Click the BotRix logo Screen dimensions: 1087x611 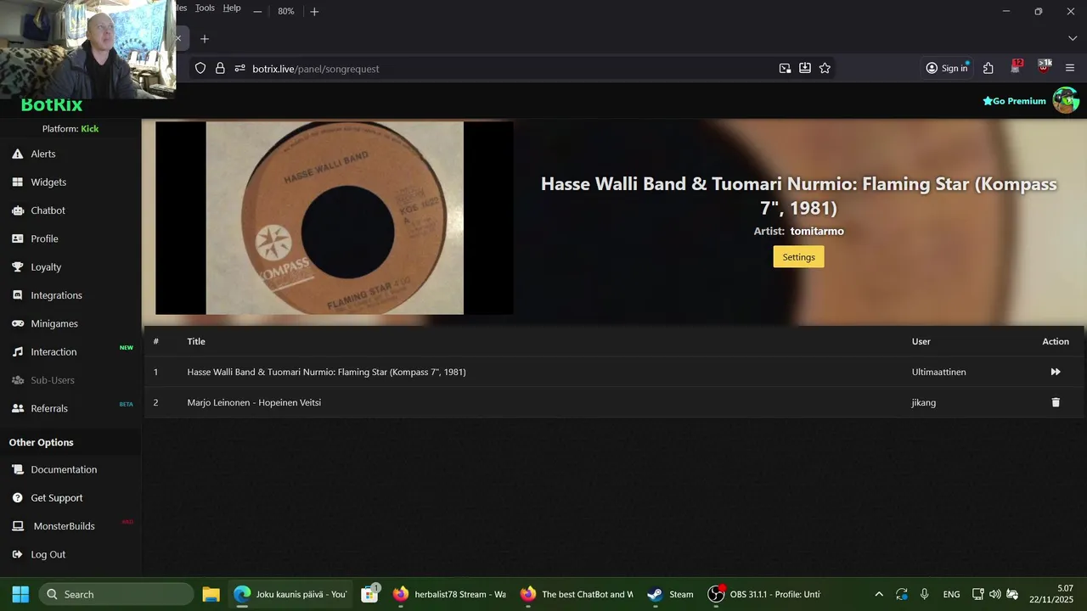tap(52, 105)
